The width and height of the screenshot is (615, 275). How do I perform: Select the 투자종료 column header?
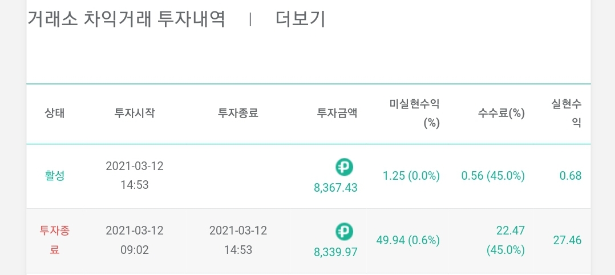238,114
